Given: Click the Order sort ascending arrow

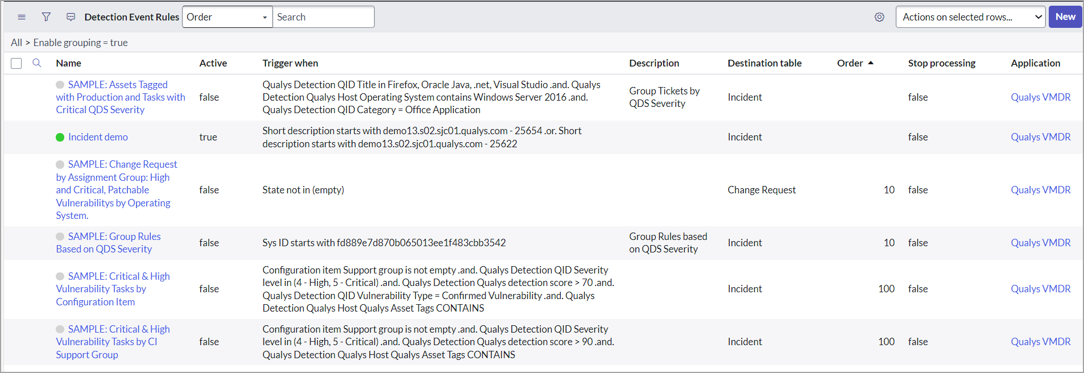Looking at the screenshot, I should (x=871, y=63).
